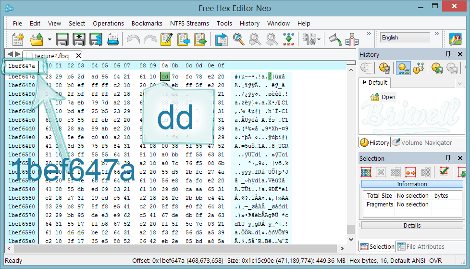Open the Help menu

[x=304, y=24]
